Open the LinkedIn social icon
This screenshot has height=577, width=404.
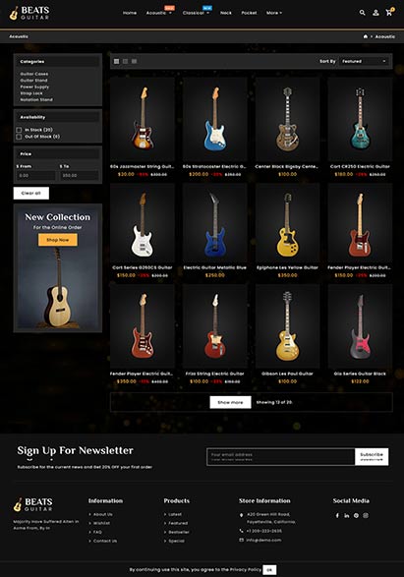347,515
